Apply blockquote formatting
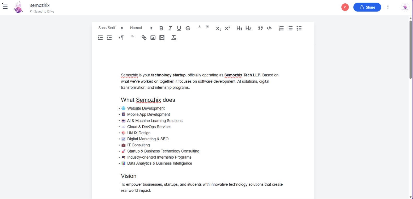The width and height of the screenshot is (413, 199). (260, 28)
